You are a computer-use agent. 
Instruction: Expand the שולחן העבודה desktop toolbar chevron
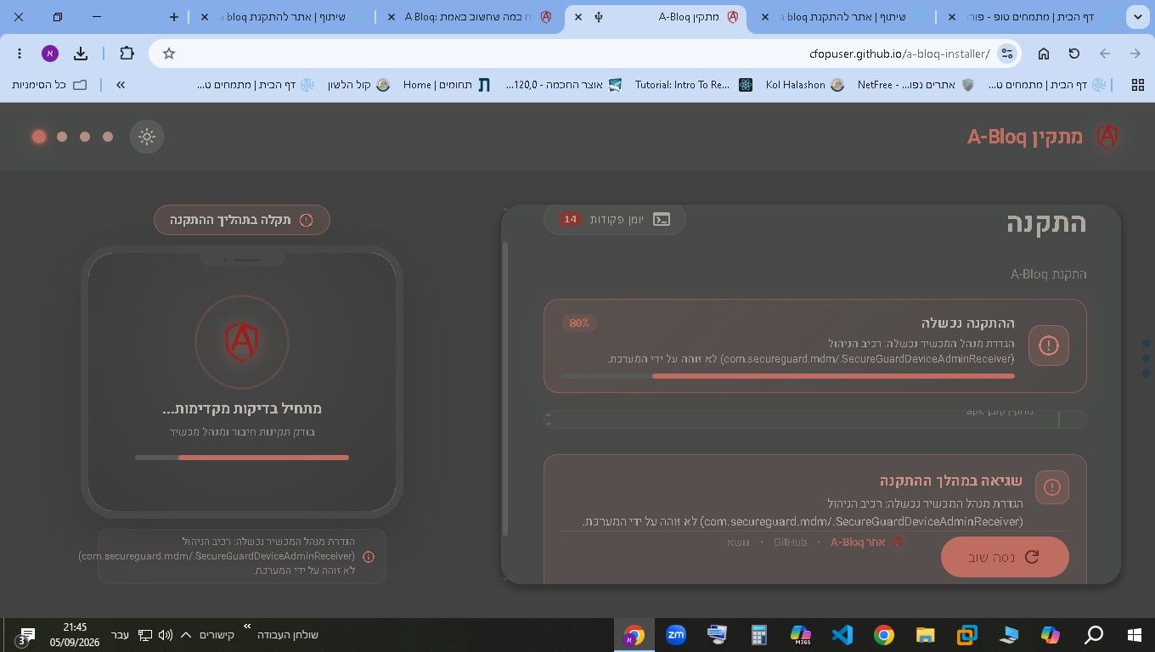[x=247, y=627]
